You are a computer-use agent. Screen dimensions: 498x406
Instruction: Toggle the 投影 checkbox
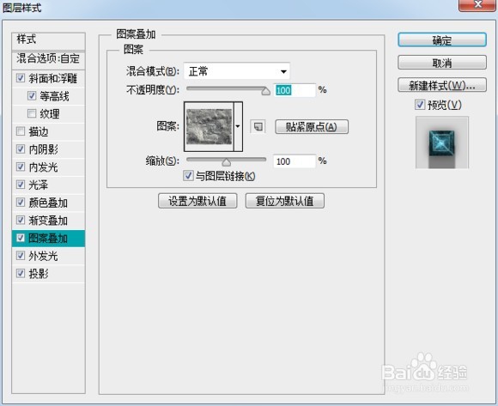[x=21, y=273]
